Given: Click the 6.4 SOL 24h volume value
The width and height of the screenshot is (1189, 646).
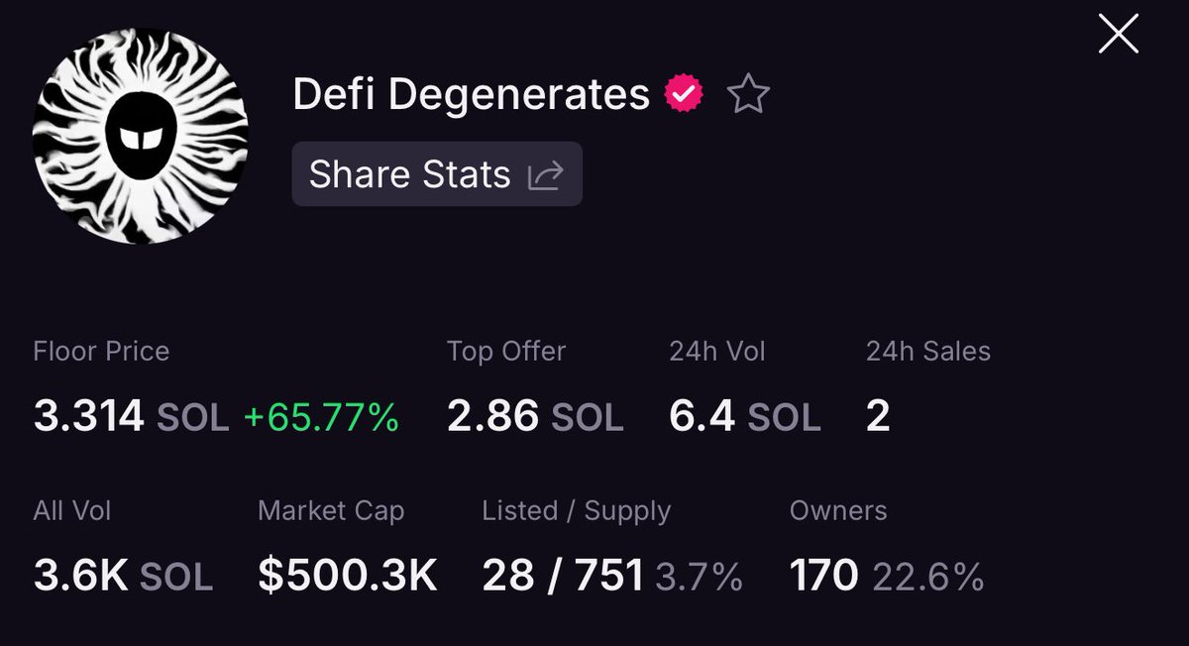Looking at the screenshot, I should [x=745, y=417].
